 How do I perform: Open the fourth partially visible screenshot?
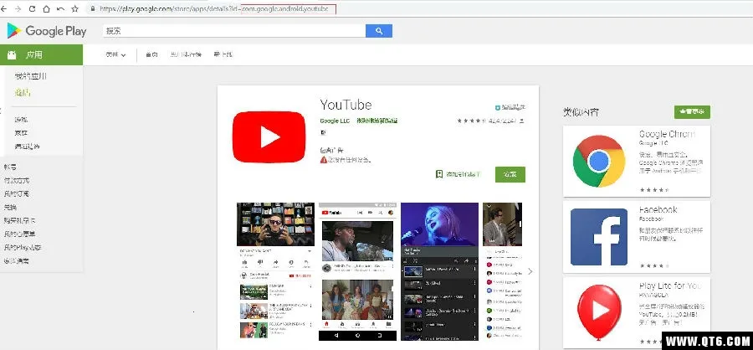click(502, 271)
